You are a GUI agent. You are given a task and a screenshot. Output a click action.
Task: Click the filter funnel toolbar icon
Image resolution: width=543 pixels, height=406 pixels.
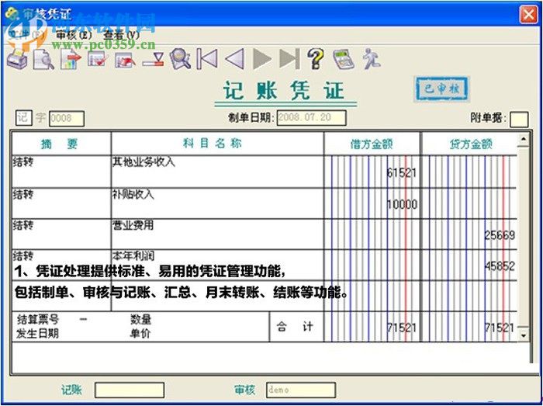click(153, 60)
